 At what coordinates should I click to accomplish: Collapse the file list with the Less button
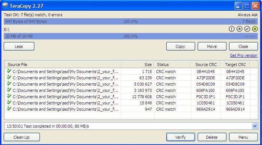coord(19,46)
